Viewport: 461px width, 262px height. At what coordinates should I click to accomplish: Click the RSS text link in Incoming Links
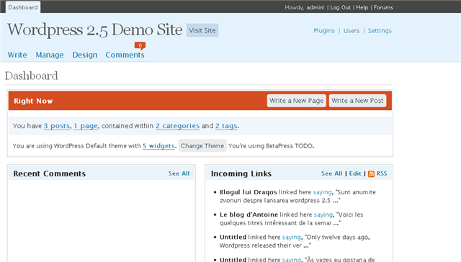click(382, 173)
